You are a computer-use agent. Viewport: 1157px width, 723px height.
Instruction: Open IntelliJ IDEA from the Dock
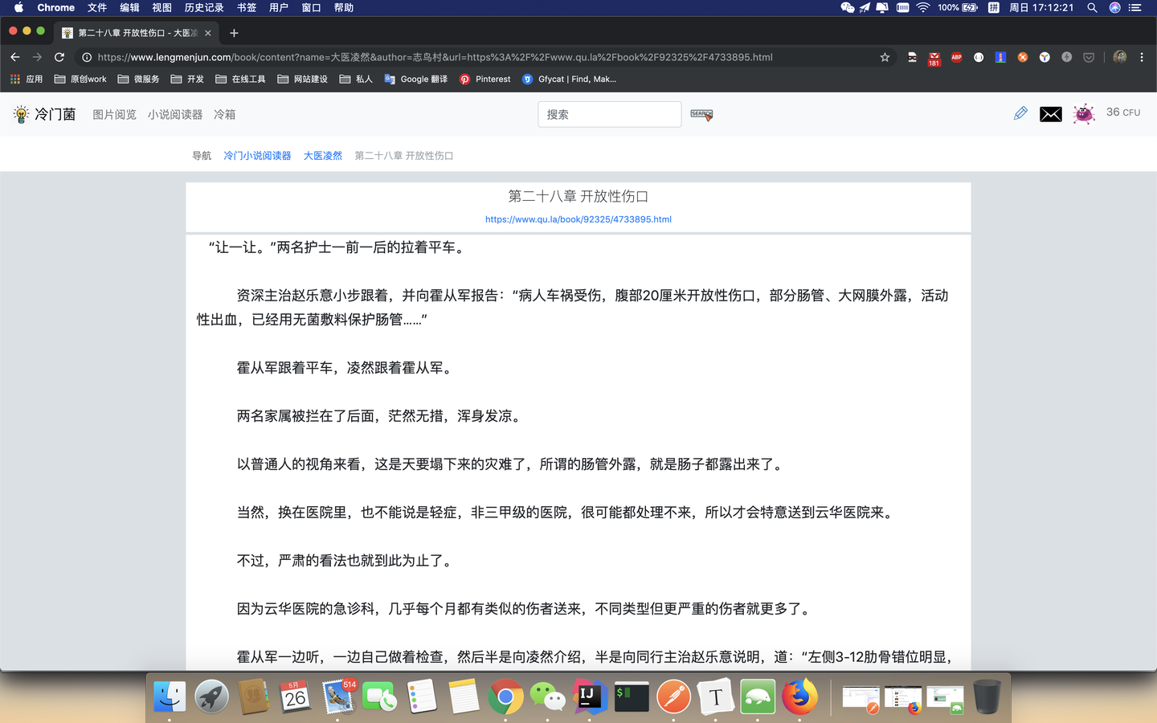coord(590,696)
